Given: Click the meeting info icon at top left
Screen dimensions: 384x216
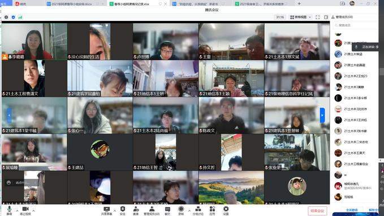Looking at the screenshot, I should coord(6,17).
